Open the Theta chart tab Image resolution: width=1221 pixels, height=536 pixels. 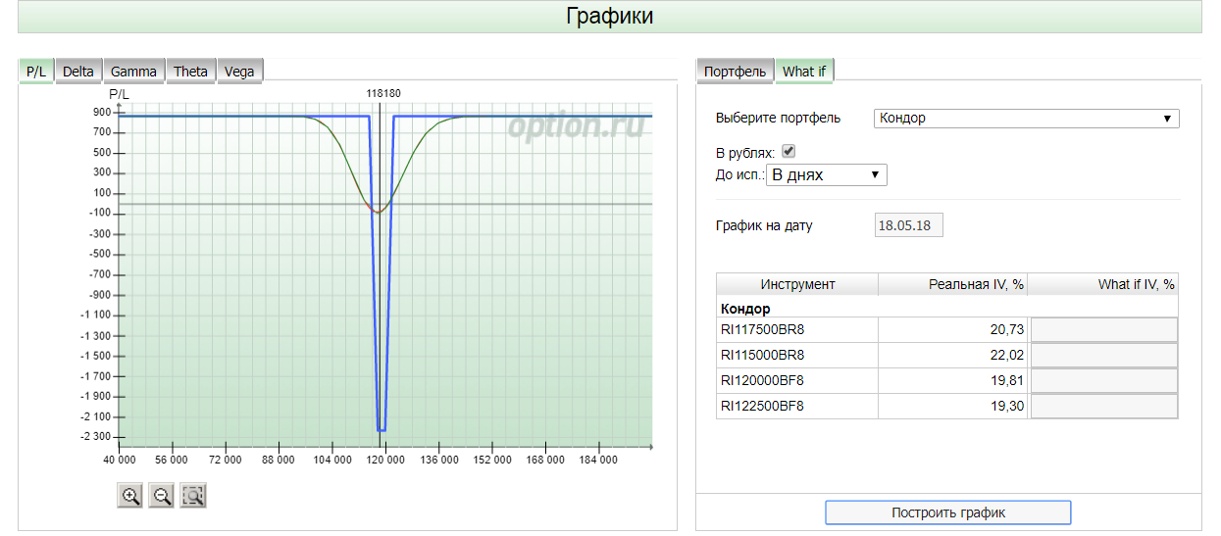(x=190, y=71)
